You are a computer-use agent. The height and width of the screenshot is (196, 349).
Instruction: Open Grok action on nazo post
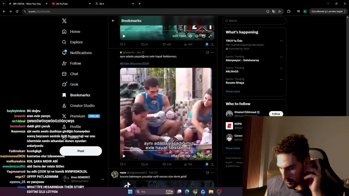pyautogui.click(x=207, y=173)
